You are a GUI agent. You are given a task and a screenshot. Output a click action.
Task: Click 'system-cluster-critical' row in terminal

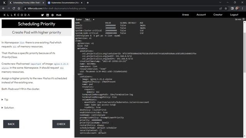pos(109,31)
